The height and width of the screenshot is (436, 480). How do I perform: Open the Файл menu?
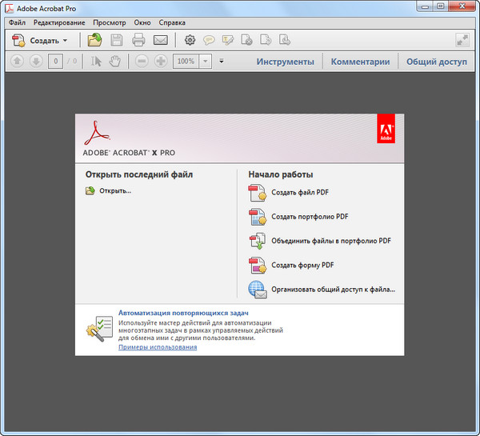[18, 23]
